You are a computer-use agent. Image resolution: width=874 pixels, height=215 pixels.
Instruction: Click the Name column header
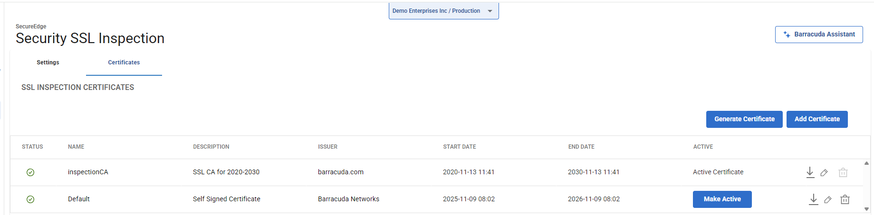point(76,147)
